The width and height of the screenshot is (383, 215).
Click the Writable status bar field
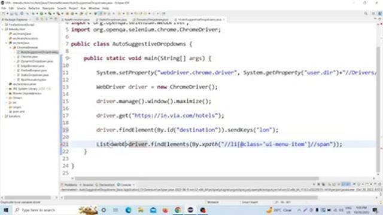click(x=213, y=202)
